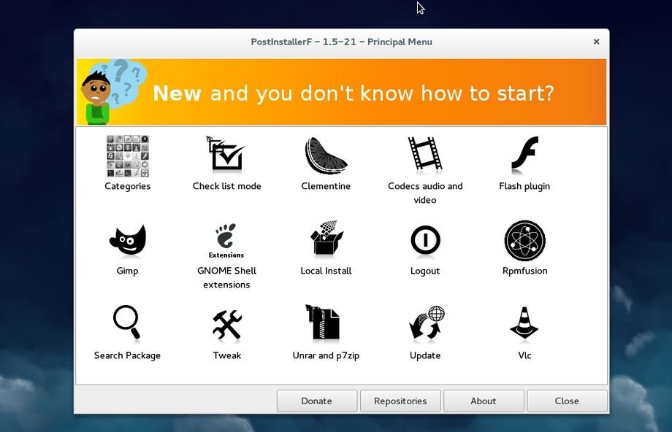Select the Clementine orange-slice icon

pos(326,155)
